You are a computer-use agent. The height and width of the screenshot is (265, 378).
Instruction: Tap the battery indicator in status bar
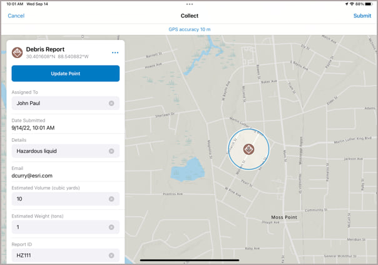pos(369,4)
